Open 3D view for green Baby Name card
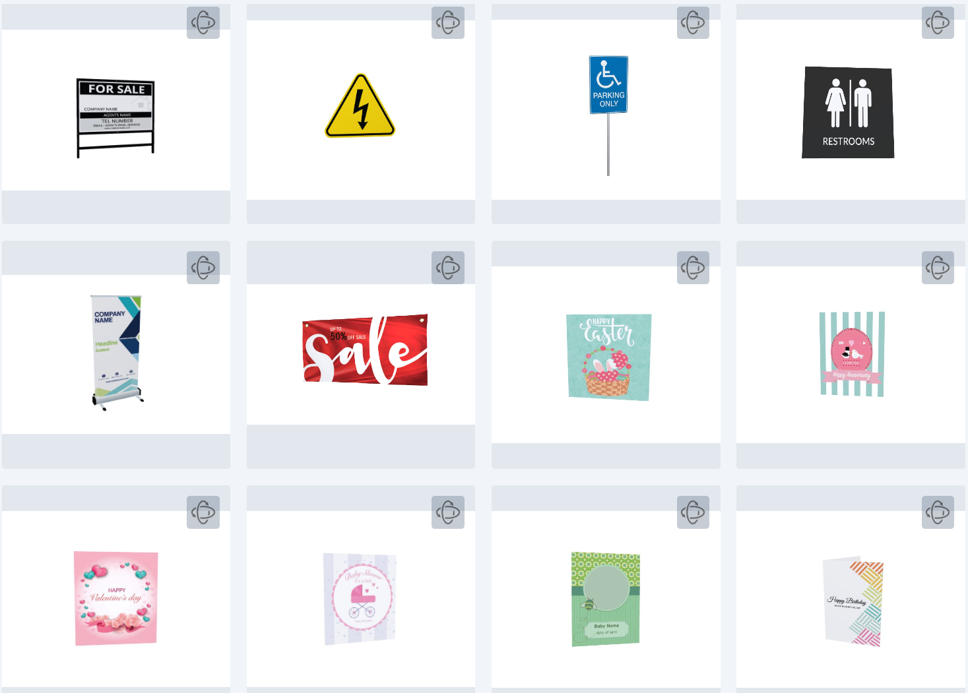Image resolution: width=968 pixels, height=693 pixels. point(693,512)
